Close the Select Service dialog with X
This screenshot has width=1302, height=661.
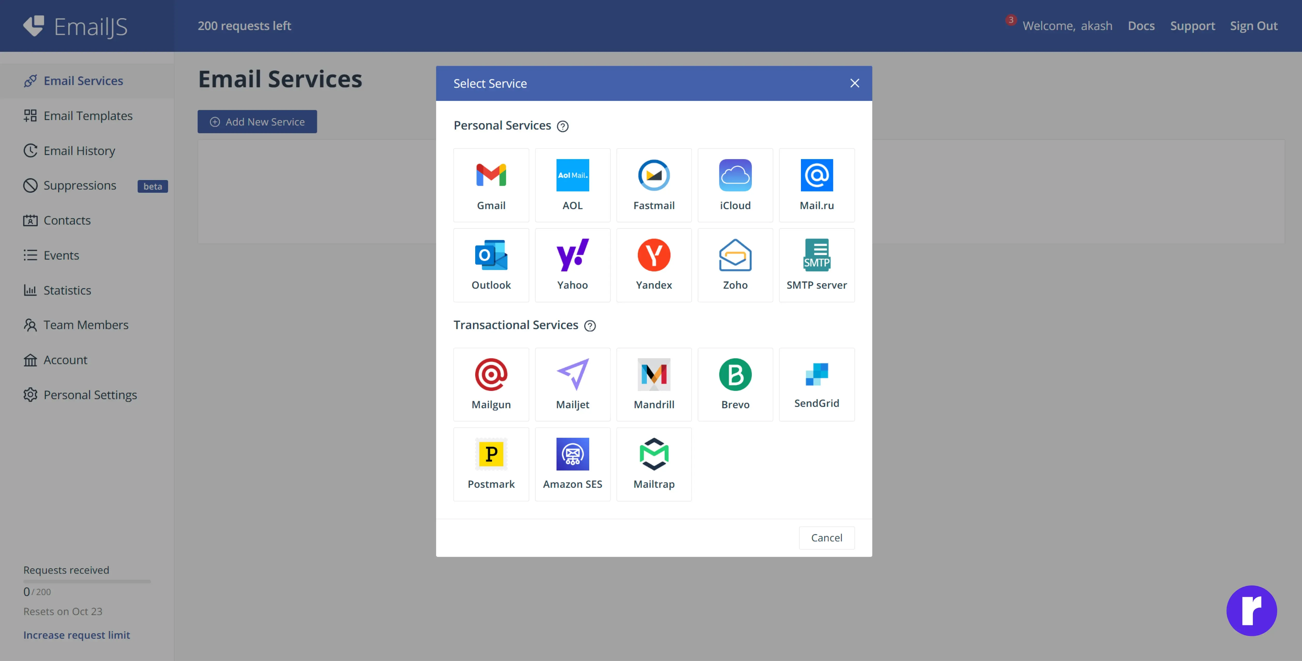[x=854, y=83]
